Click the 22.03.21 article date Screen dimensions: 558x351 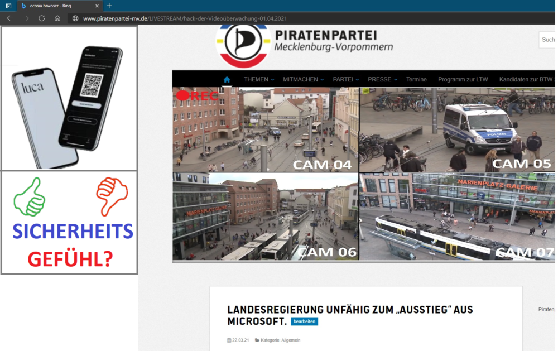(240, 340)
